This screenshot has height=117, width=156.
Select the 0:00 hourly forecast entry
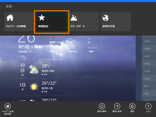[149, 86]
